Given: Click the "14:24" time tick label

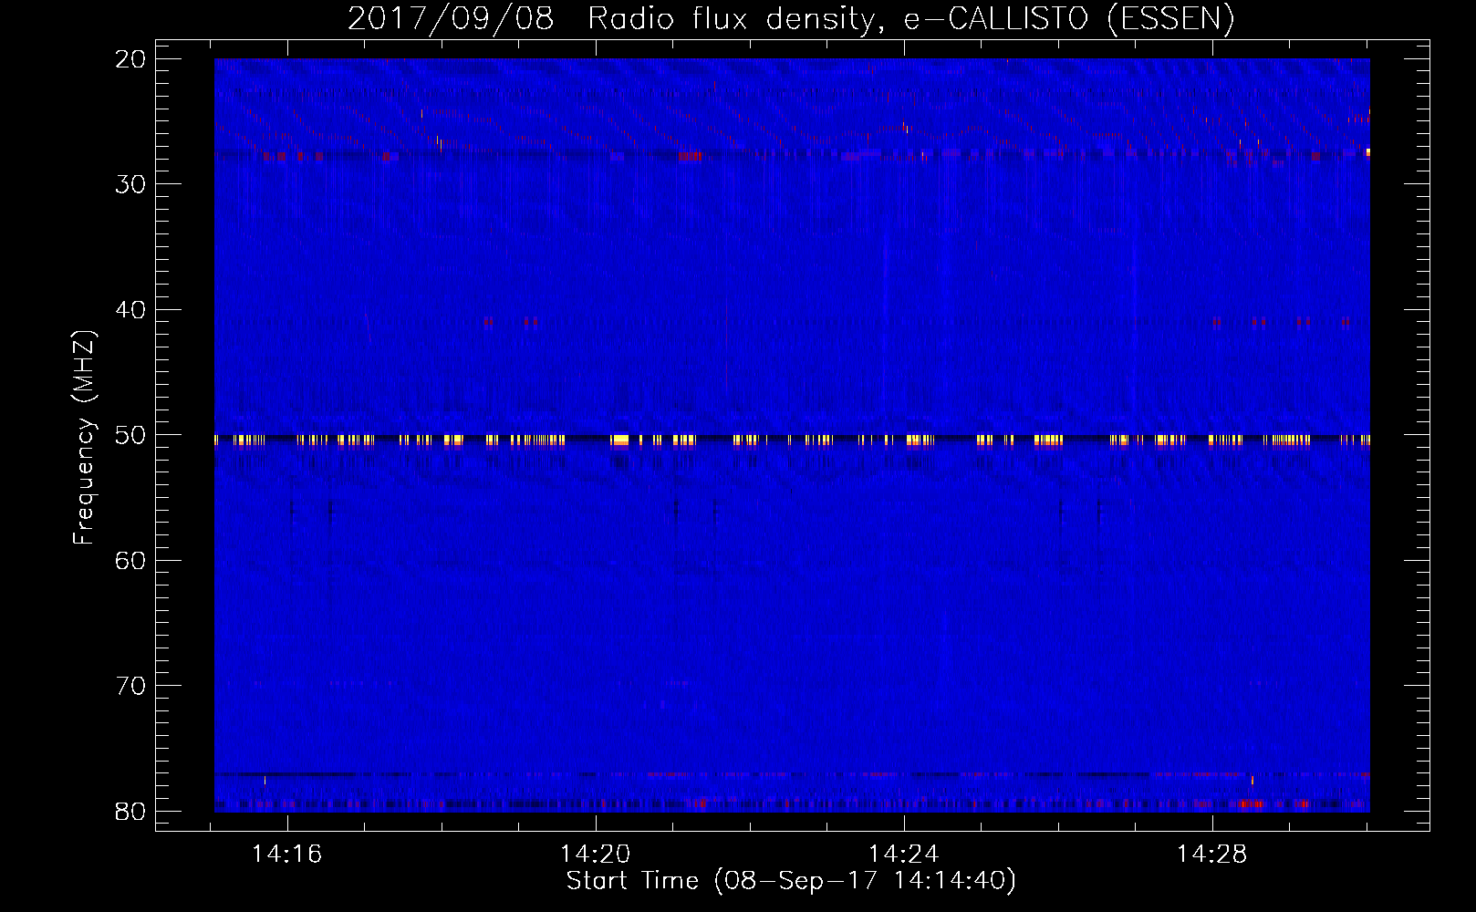Looking at the screenshot, I should point(903,855).
